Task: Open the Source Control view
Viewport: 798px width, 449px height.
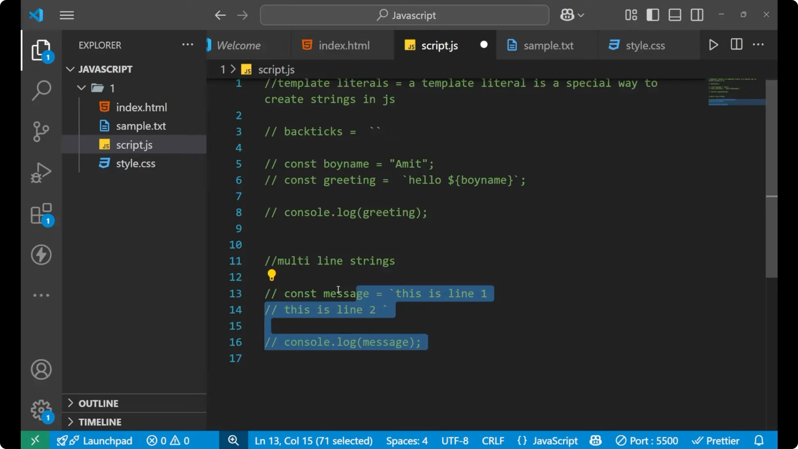Action: tap(41, 131)
